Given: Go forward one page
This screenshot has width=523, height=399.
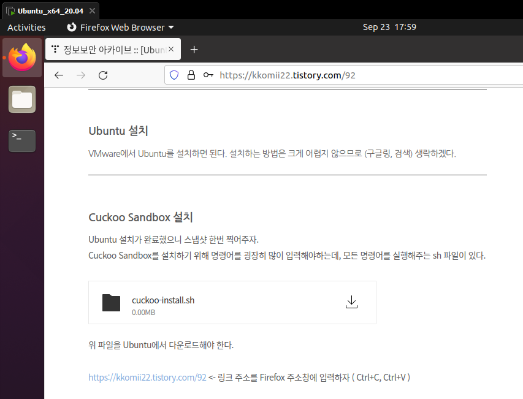Looking at the screenshot, I should (x=81, y=75).
